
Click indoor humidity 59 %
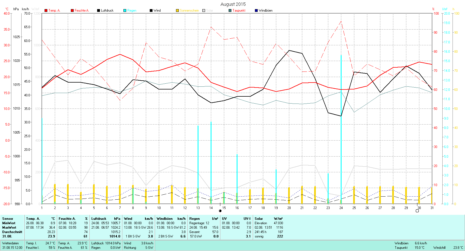coord(52,248)
